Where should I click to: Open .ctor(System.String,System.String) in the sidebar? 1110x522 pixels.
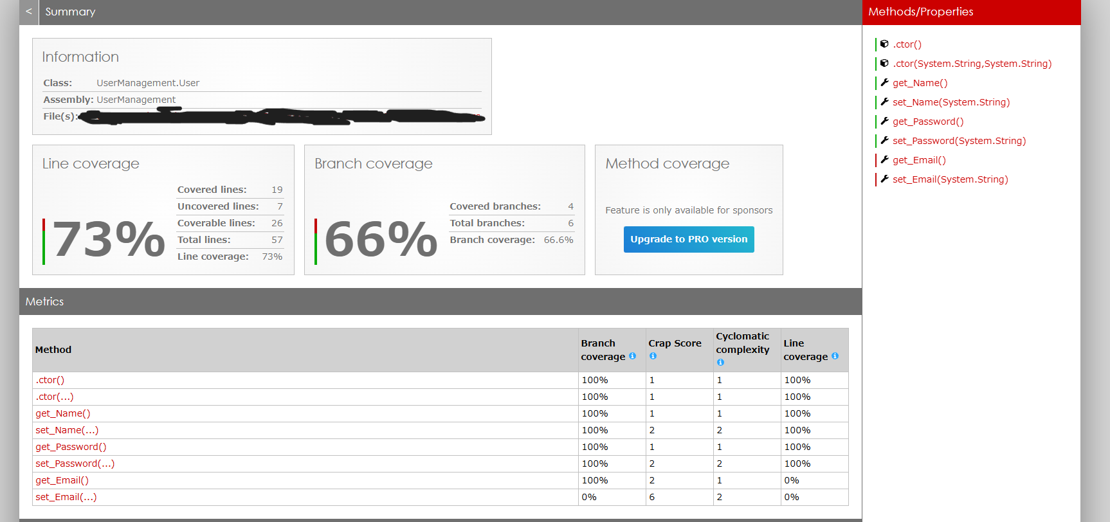point(972,64)
